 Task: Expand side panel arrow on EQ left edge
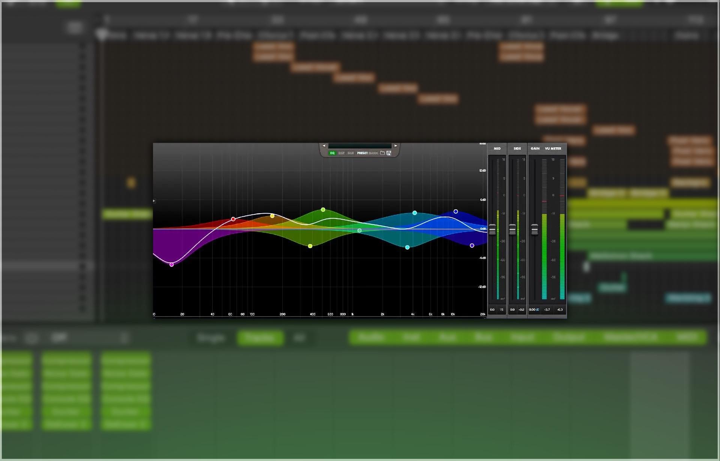(x=154, y=201)
